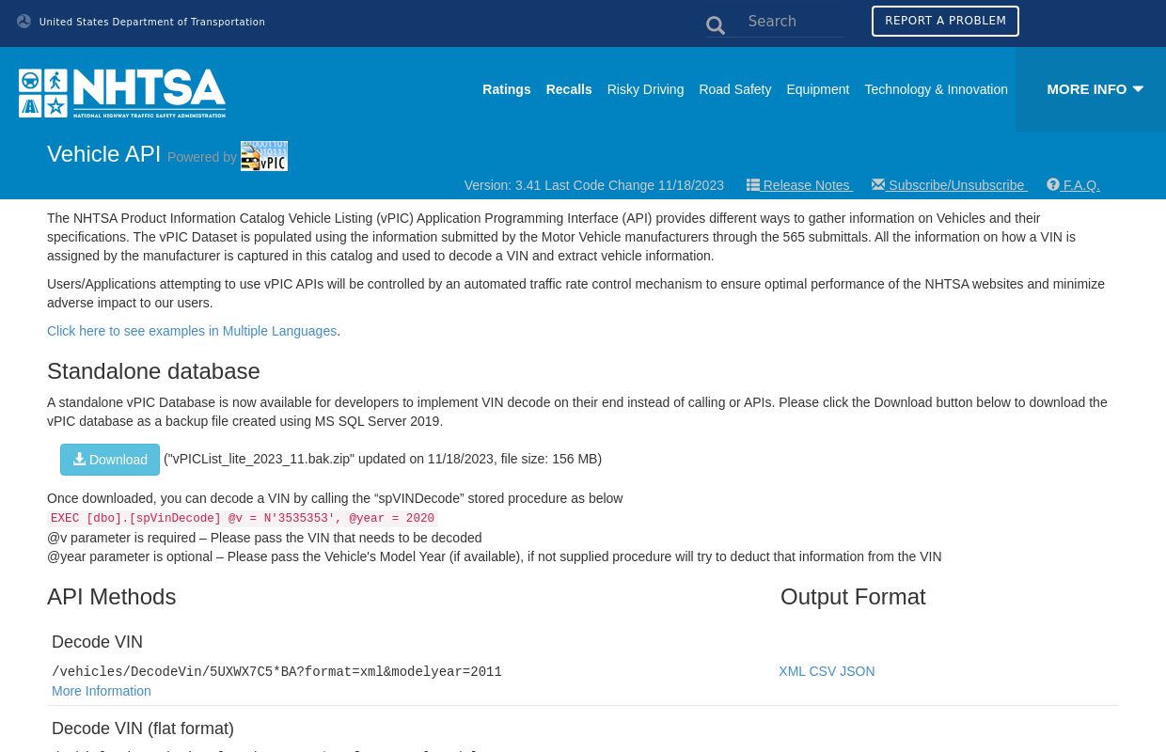Click the vPICList_lite_2023_11.bak.zip file description
The width and height of the screenshot is (1166, 752).
pos(383,459)
